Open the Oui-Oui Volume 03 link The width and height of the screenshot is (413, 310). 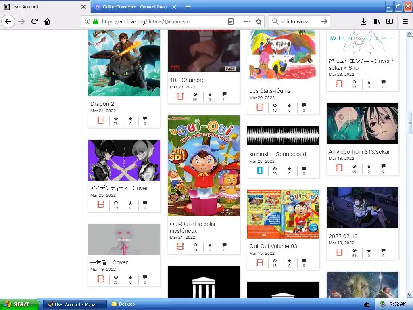[x=273, y=246]
